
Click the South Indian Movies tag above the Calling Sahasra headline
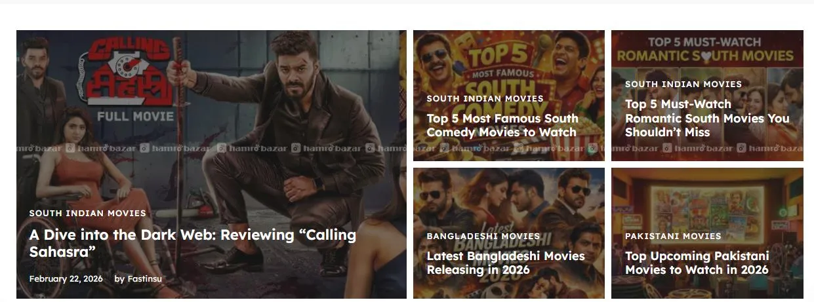pos(87,213)
